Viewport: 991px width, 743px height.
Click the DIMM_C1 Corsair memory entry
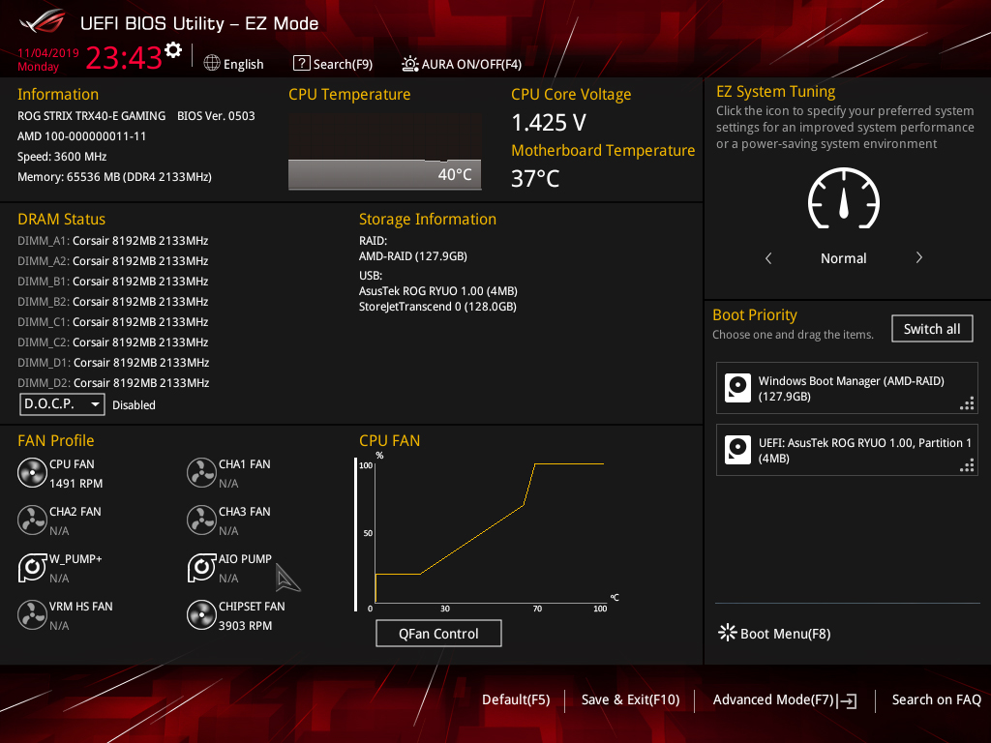pyautogui.click(x=113, y=321)
